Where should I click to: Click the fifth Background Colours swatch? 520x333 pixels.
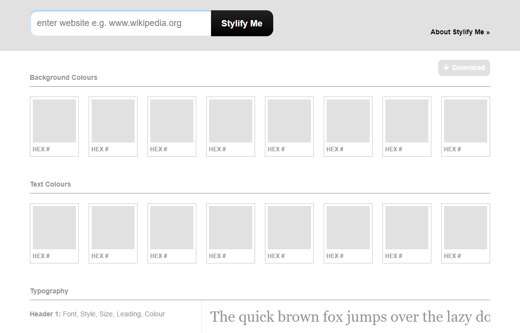pyautogui.click(x=289, y=121)
